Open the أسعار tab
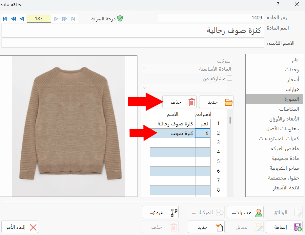 click(274, 79)
